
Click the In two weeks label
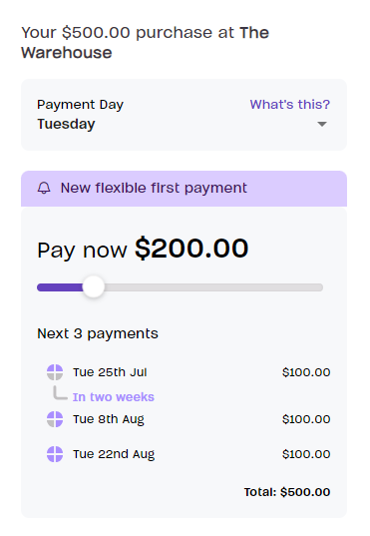click(x=114, y=397)
